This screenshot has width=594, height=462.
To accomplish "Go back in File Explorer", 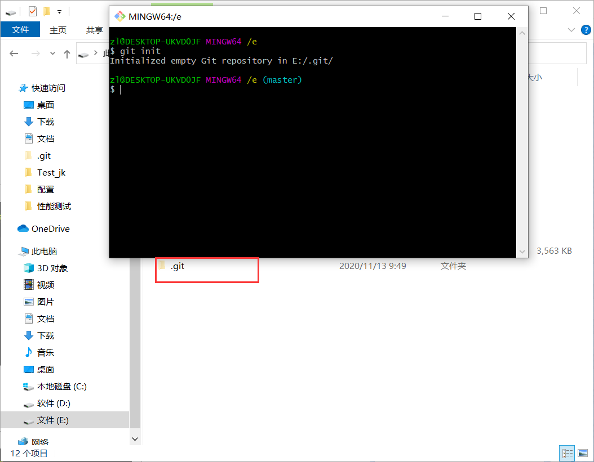I will pos(14,53).
